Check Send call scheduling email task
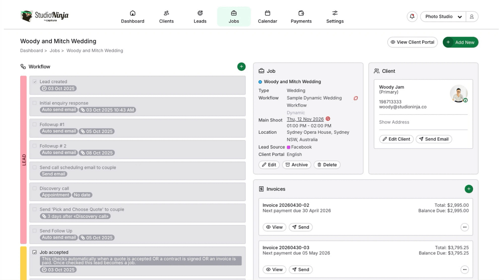This screenshot has width=504, height=280. tap(35, 167)
